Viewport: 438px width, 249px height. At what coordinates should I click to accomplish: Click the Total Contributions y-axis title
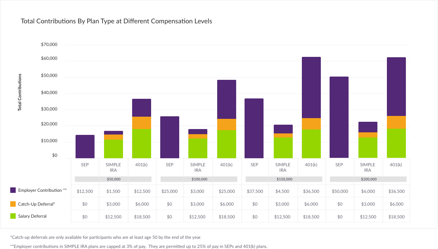20,92
